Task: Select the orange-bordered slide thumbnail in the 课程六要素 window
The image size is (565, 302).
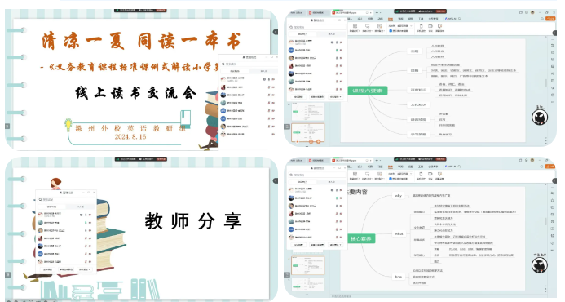Action: [308, 132]
